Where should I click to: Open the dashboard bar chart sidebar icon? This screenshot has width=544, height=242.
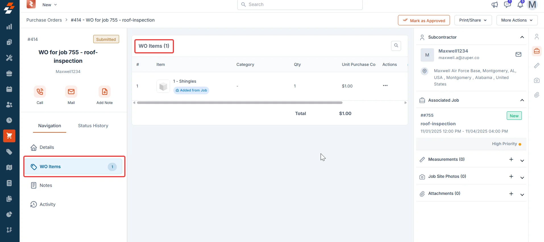pos(9,27)
